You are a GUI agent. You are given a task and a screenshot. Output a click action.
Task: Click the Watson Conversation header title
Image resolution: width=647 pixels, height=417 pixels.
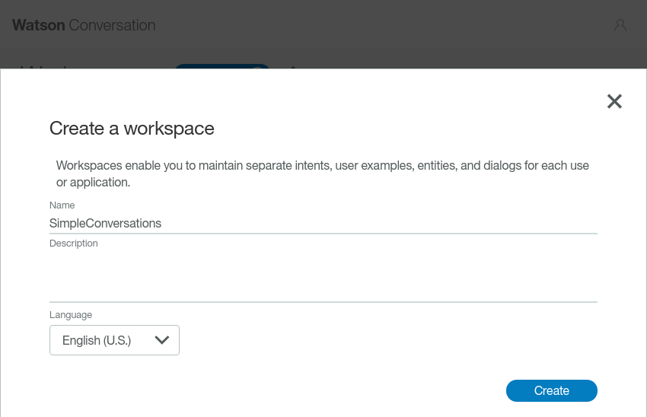84,25
